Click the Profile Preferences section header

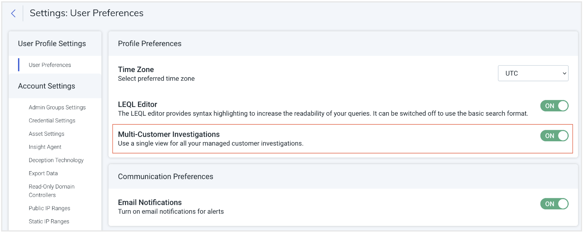(150, 44)
